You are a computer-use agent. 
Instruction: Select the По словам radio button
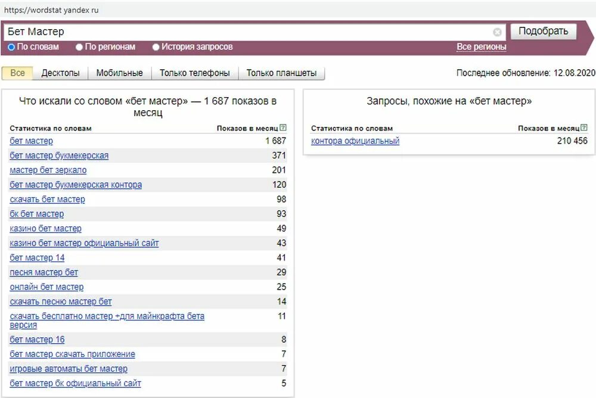pos(11,46)
